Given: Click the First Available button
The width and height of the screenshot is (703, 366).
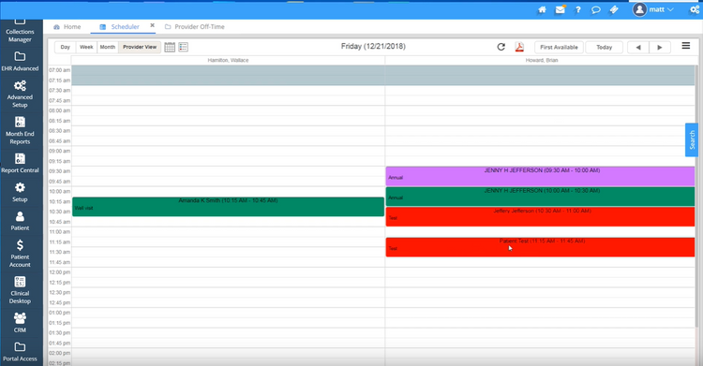Looking at the screenshot, I should coord(559,47).
